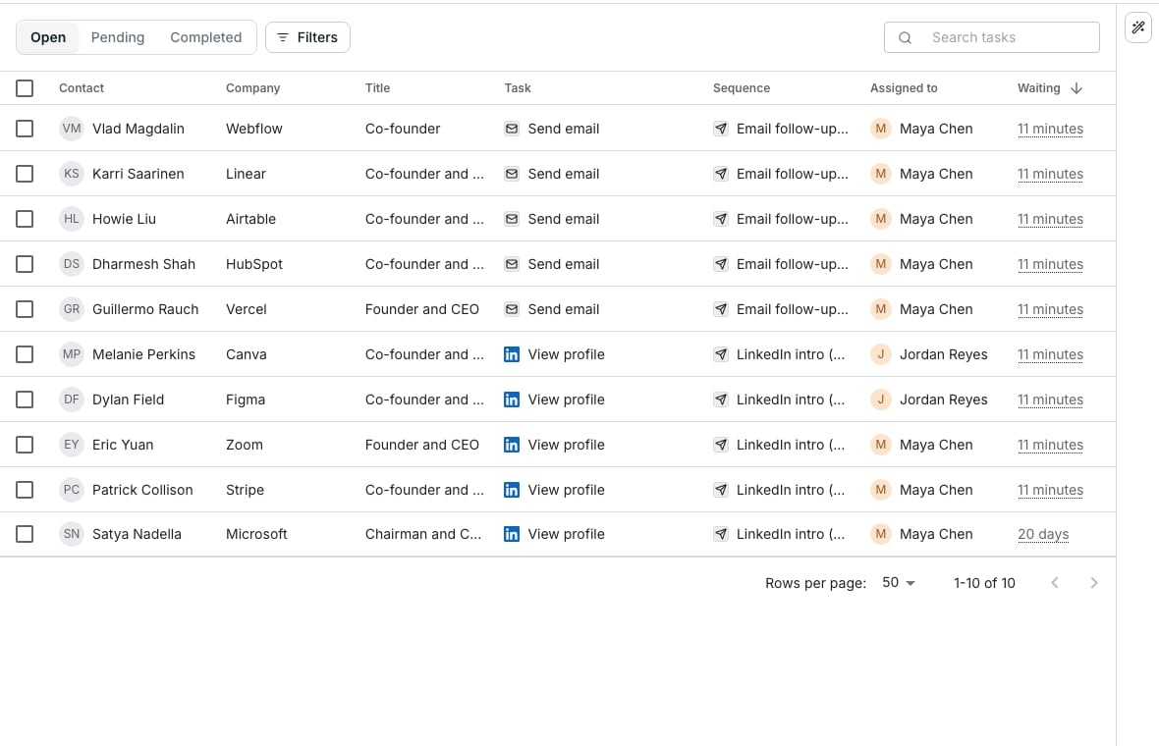Image resolution: width=1159 pixels, height=746 pixels.
Task: Click 11 minutes in Howie Liu's row
Action: 1050,219
